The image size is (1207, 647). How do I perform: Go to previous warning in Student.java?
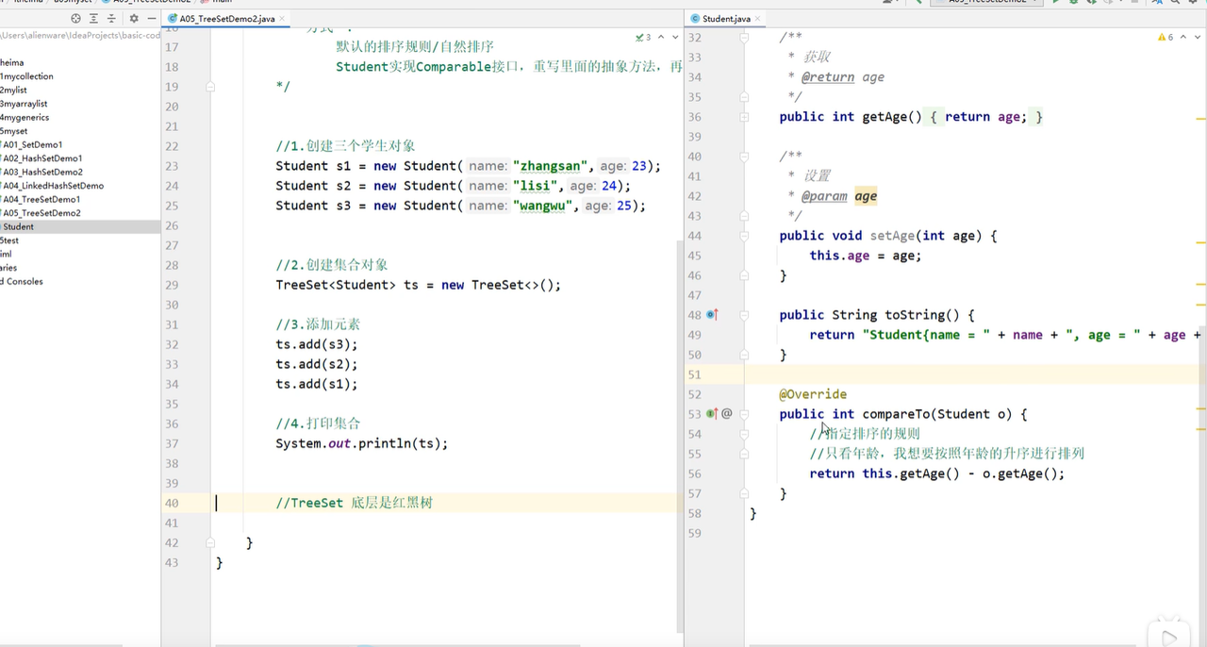coord(1182,37)
